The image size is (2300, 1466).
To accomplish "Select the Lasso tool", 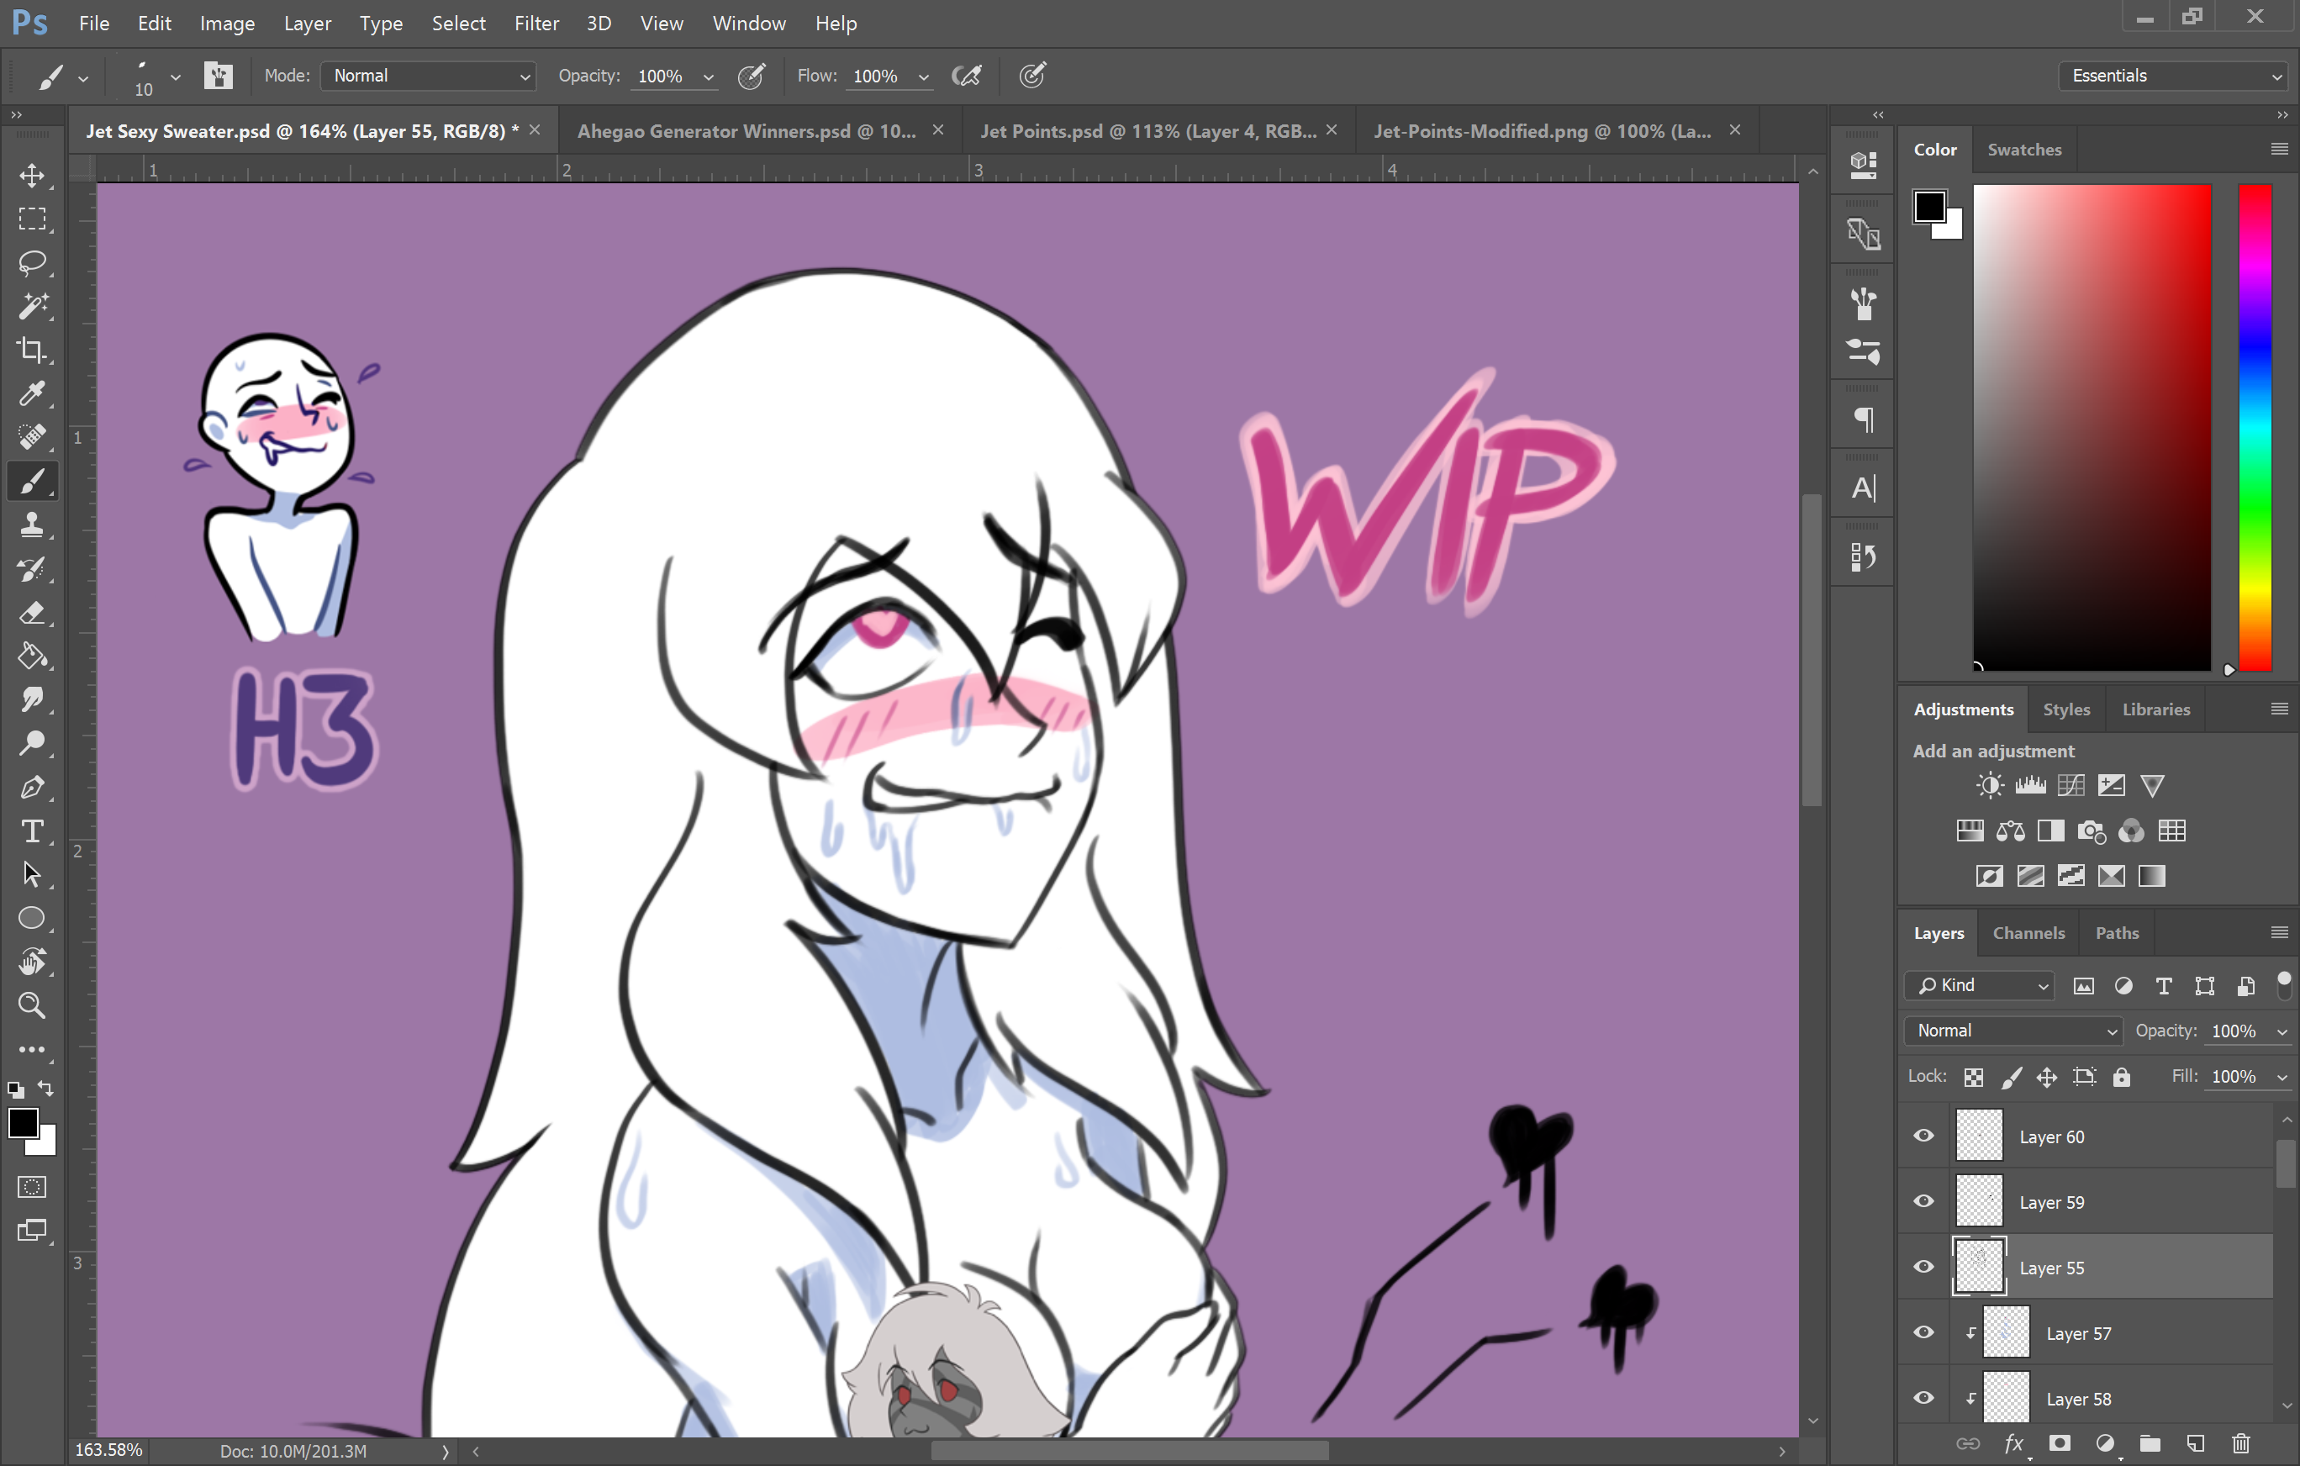I will pos(33,262).
